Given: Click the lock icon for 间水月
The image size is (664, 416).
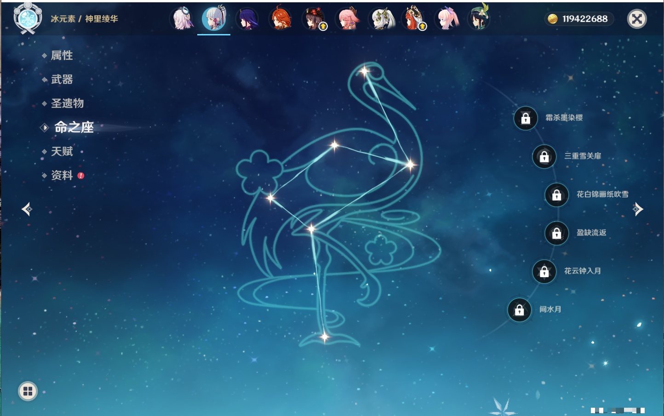Looking at the screenshot, I should pyautogui.click(x=520, y=310).
